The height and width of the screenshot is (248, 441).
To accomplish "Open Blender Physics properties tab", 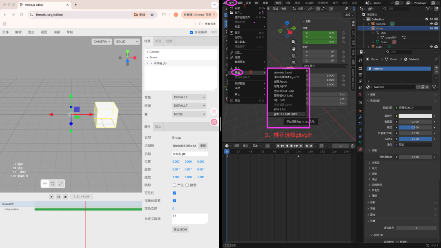I will coord(360,130).
